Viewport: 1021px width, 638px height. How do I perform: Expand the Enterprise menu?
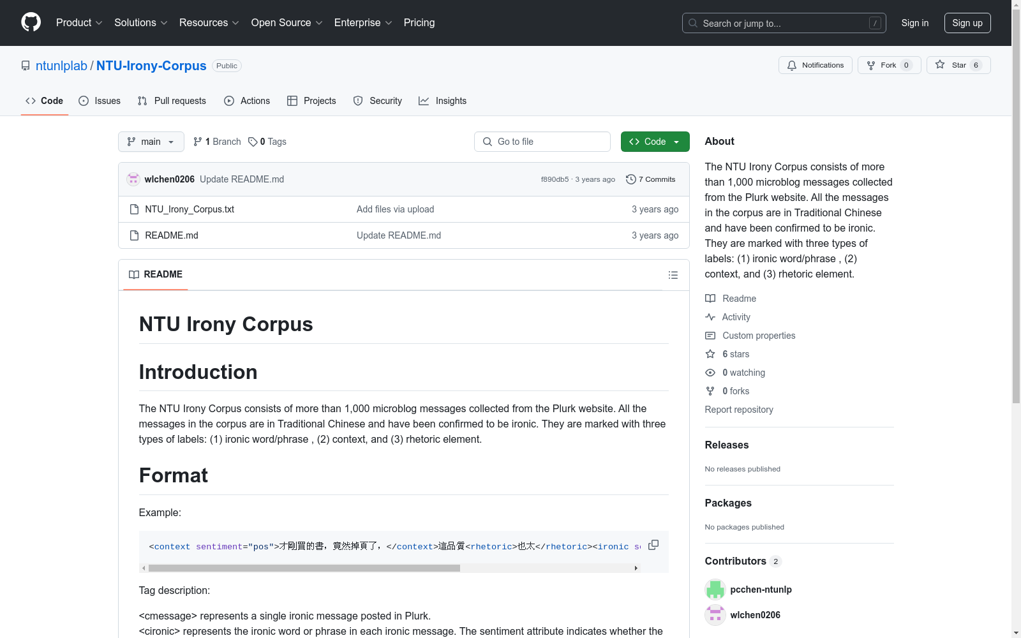click(363, 23)
